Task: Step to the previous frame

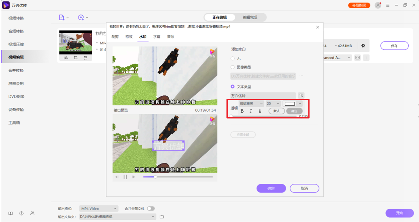Action: [x=117, y=177]
